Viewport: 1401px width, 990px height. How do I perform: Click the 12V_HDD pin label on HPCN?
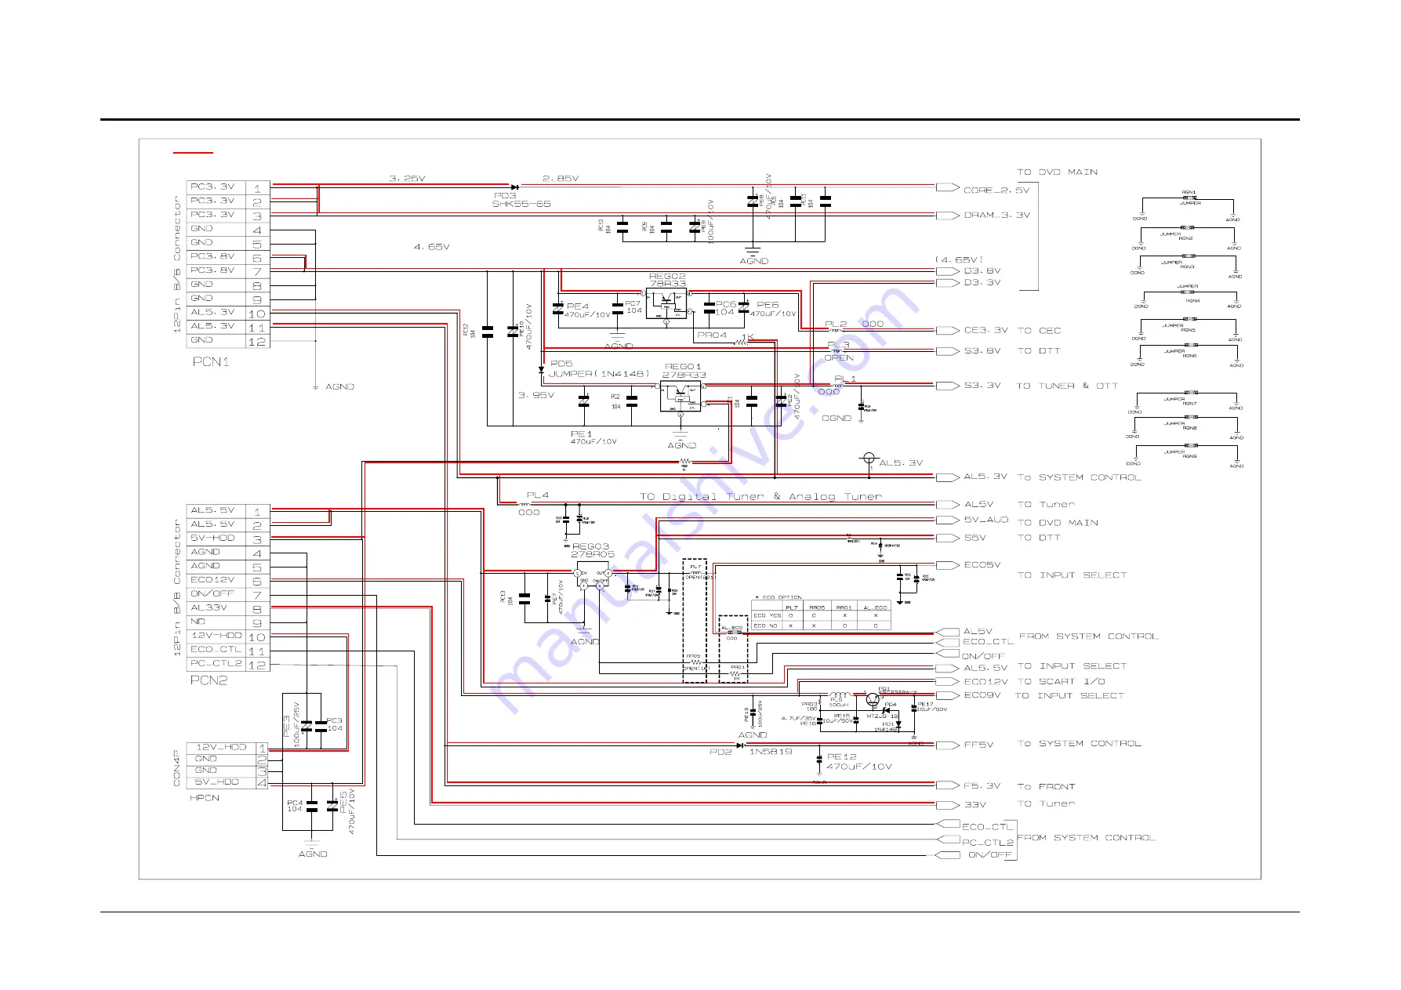pos(221,748)
